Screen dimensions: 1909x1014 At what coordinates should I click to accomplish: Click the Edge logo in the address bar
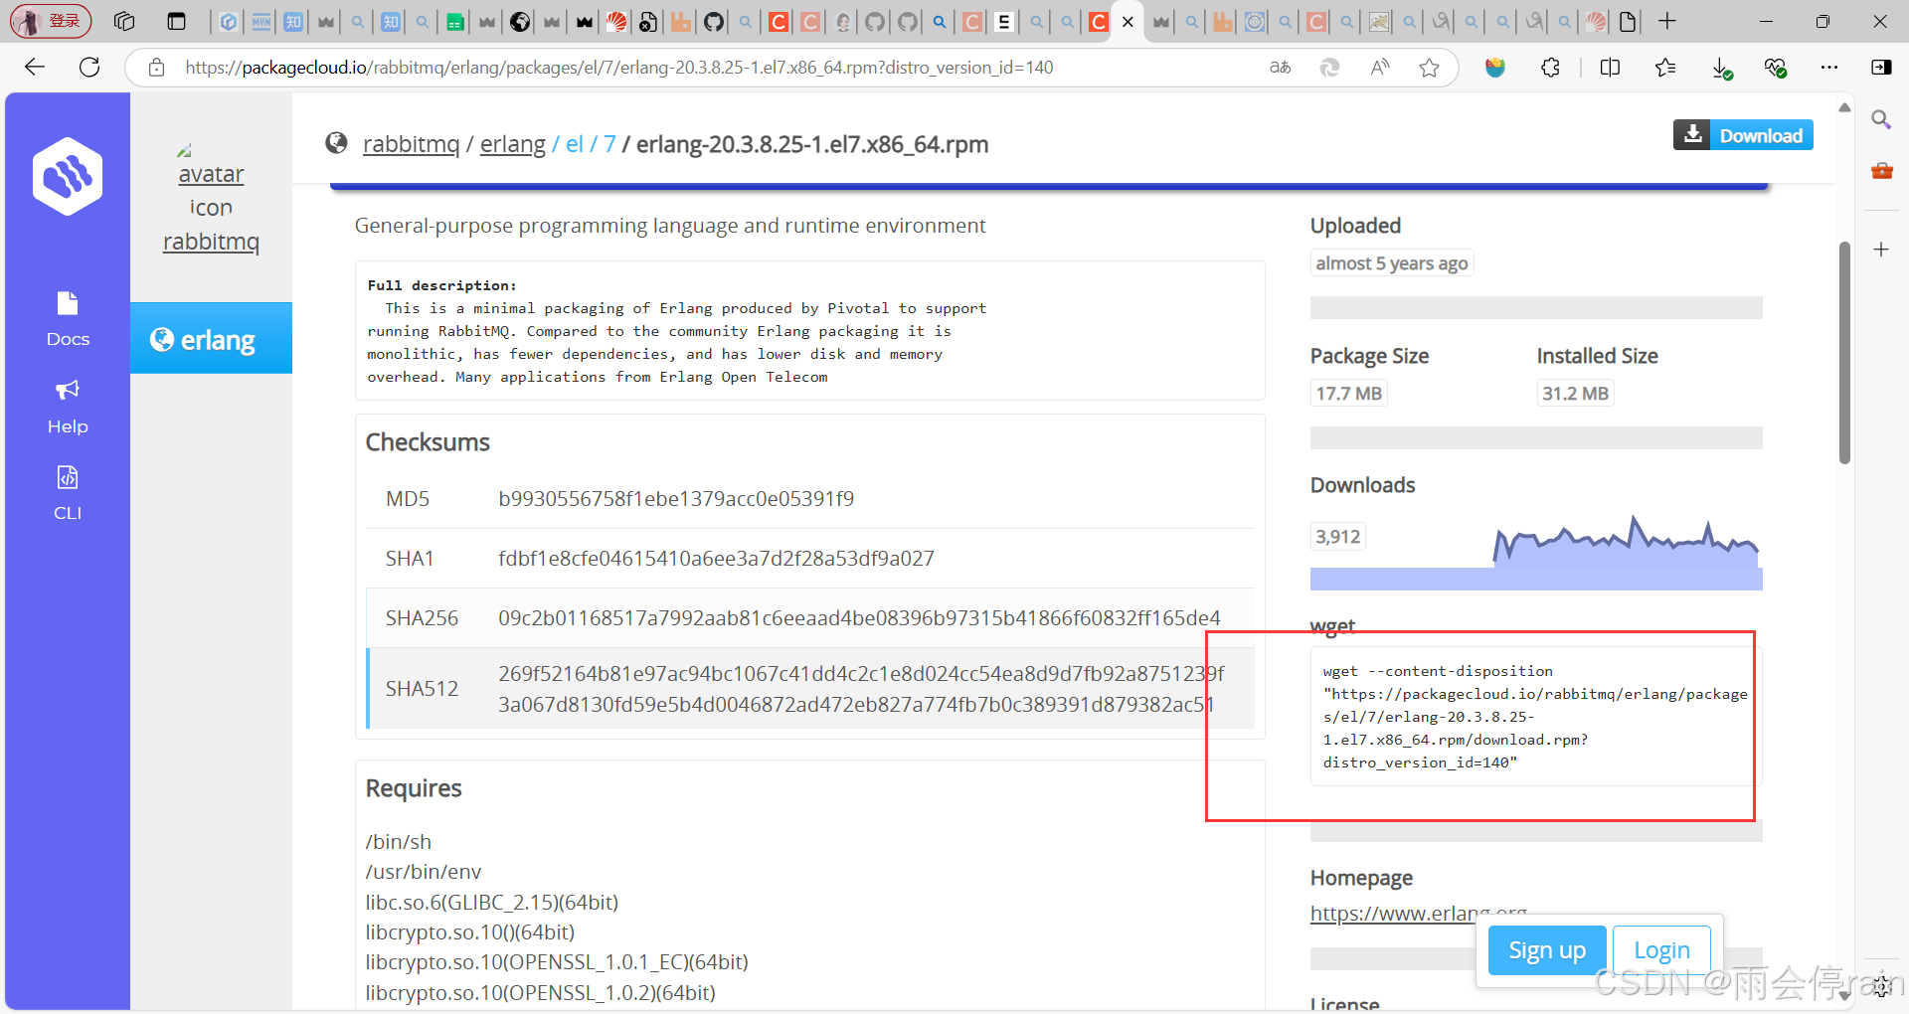[x=1329, y=68]
